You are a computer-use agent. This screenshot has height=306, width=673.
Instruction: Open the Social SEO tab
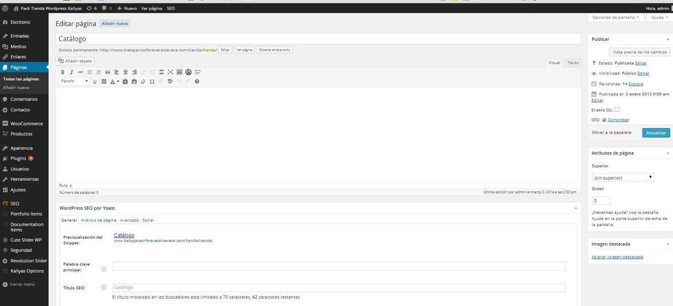(148, 220)
